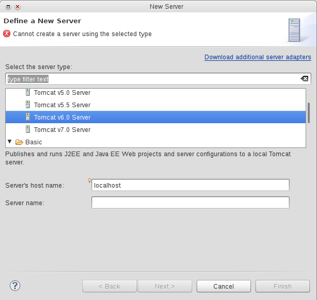The height and width of the screenshot is (300, 317).
Task: Select the Basic category label
Action: pos(34,142)
